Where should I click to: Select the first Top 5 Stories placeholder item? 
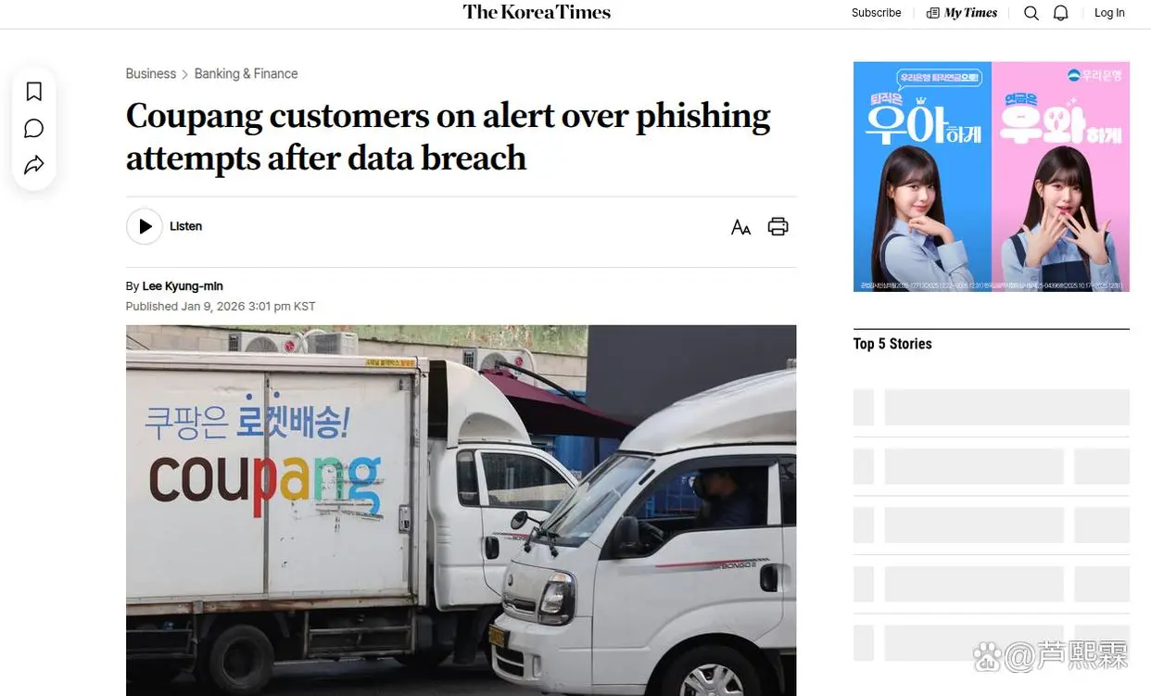991,407
